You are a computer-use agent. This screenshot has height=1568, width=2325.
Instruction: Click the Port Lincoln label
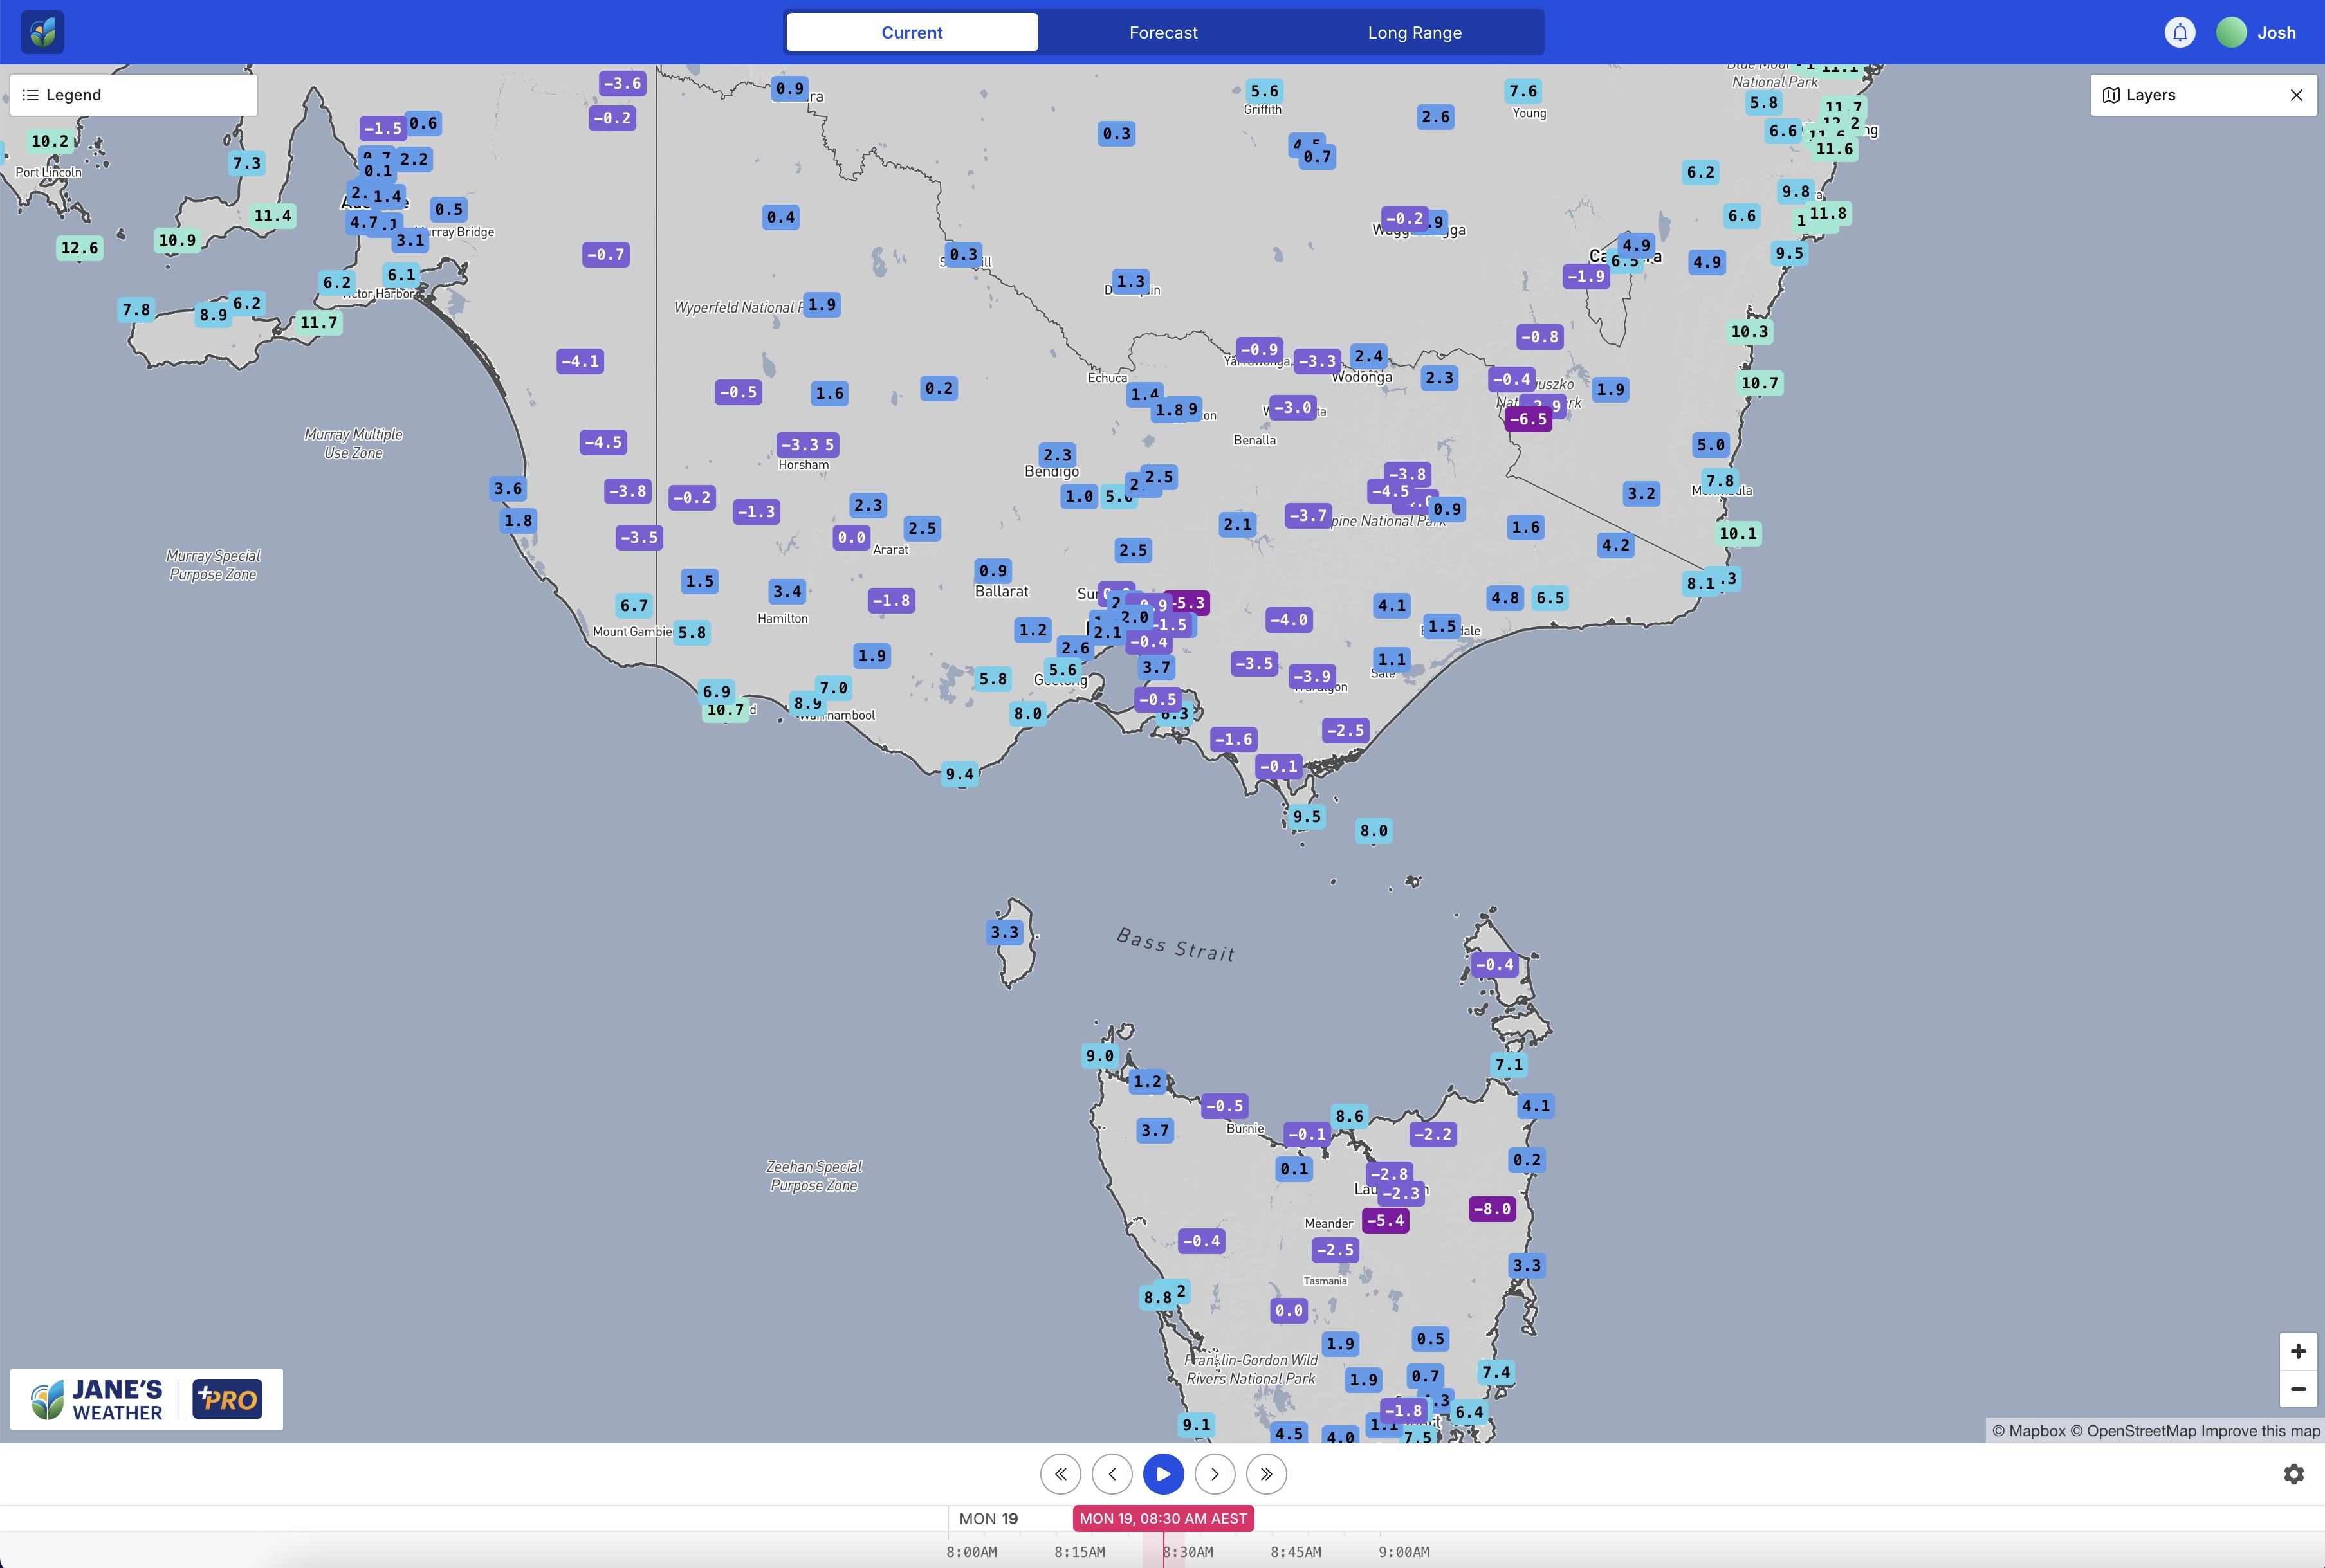click(x=49, y=172)
